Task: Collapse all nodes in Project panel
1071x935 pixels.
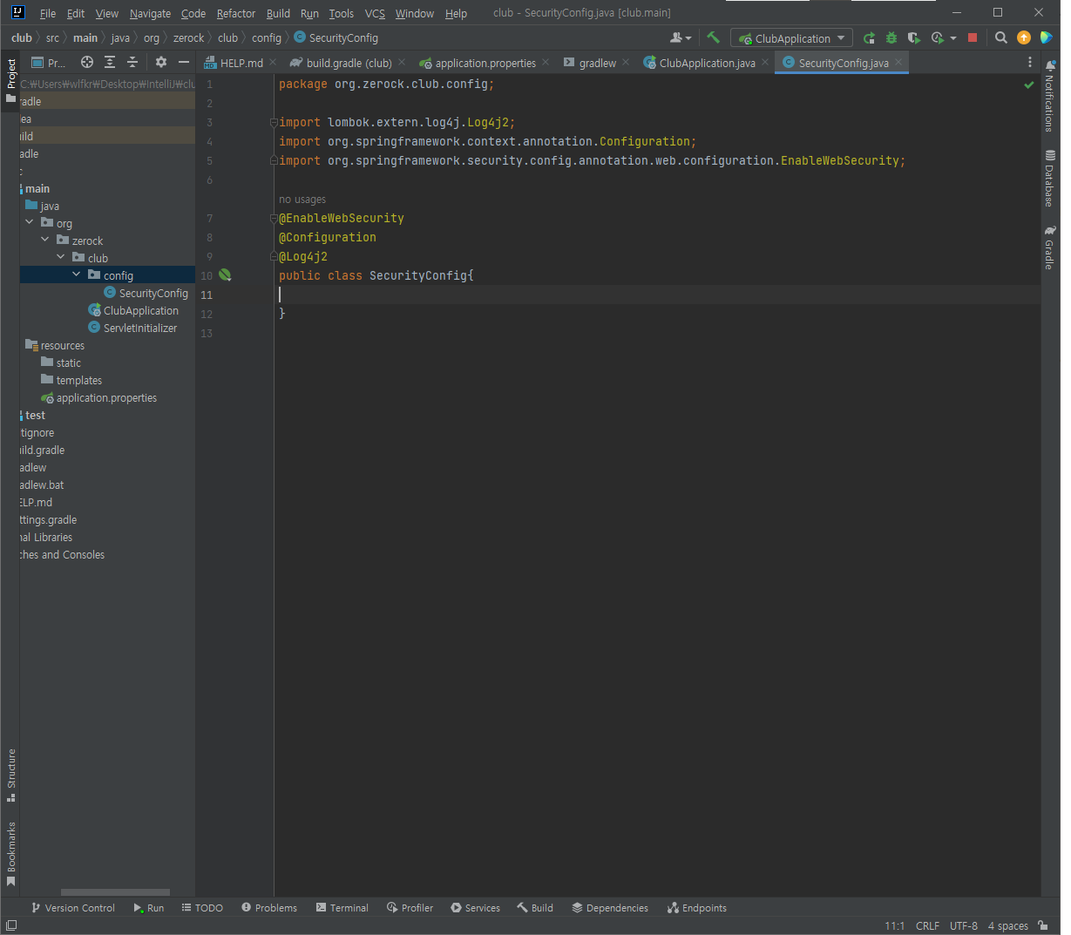Action: (x=132, y=62)
